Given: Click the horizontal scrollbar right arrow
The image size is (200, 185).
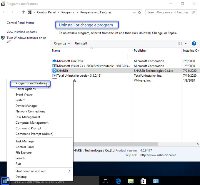Looking at the screenshot, I should (198, 144).
